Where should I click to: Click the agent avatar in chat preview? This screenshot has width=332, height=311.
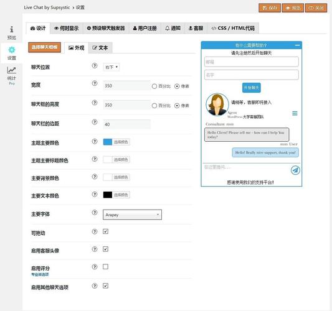tap(217, 104)
